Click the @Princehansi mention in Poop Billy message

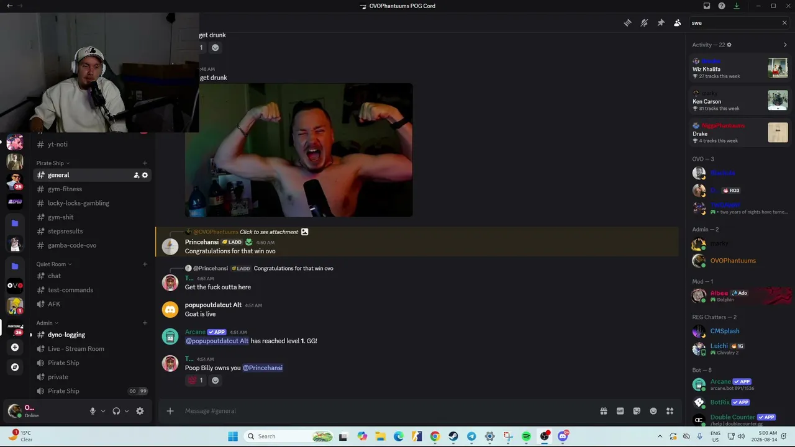point(263,368)
